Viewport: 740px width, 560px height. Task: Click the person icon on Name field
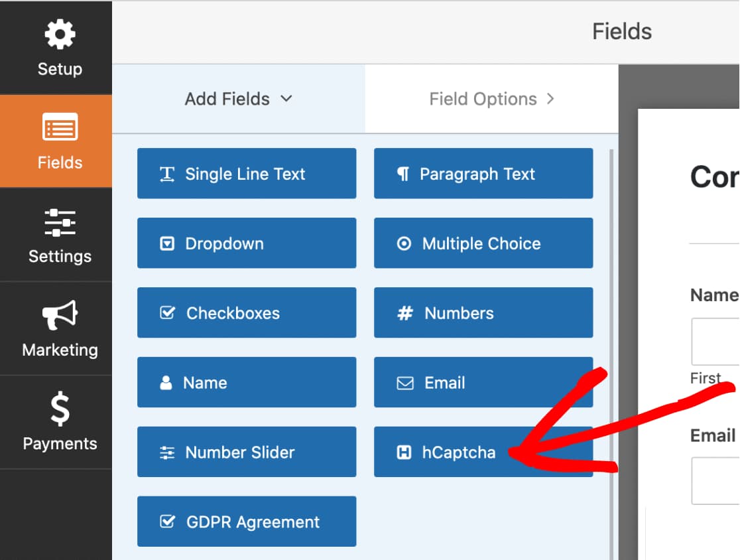click(x=165, y=382)
